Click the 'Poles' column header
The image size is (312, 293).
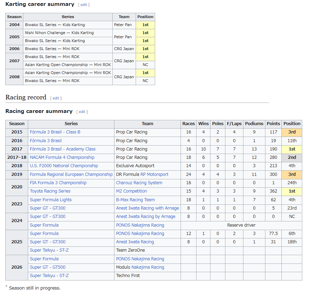click(218, 124)
